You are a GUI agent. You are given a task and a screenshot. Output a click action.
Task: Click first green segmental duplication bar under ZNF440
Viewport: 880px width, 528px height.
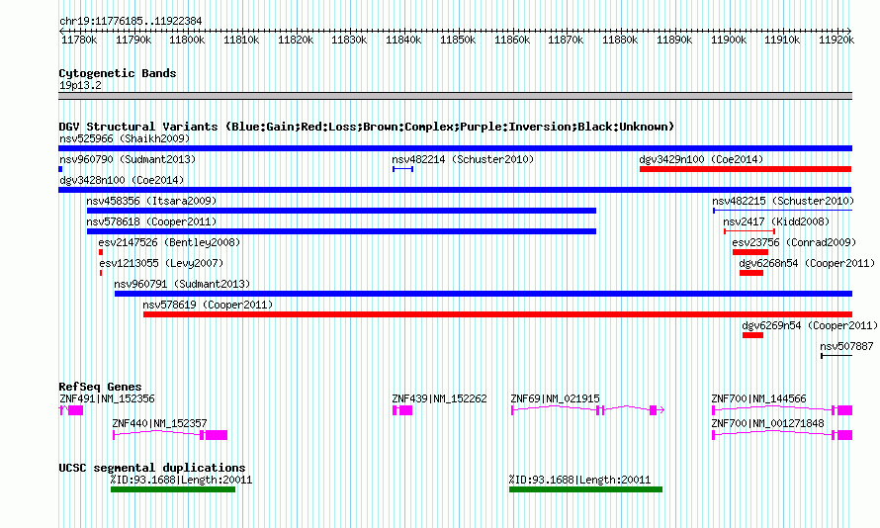pos(173,489)
